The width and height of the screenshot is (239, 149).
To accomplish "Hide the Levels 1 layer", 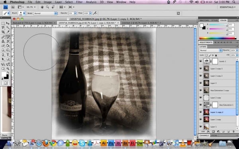I will 201,61.
